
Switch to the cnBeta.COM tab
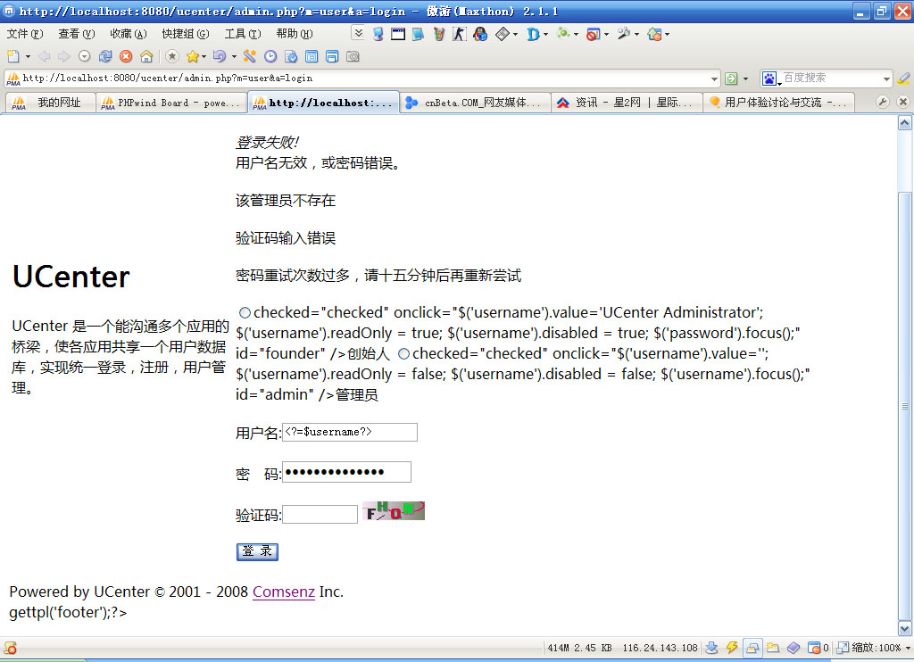tap(476, 103)
